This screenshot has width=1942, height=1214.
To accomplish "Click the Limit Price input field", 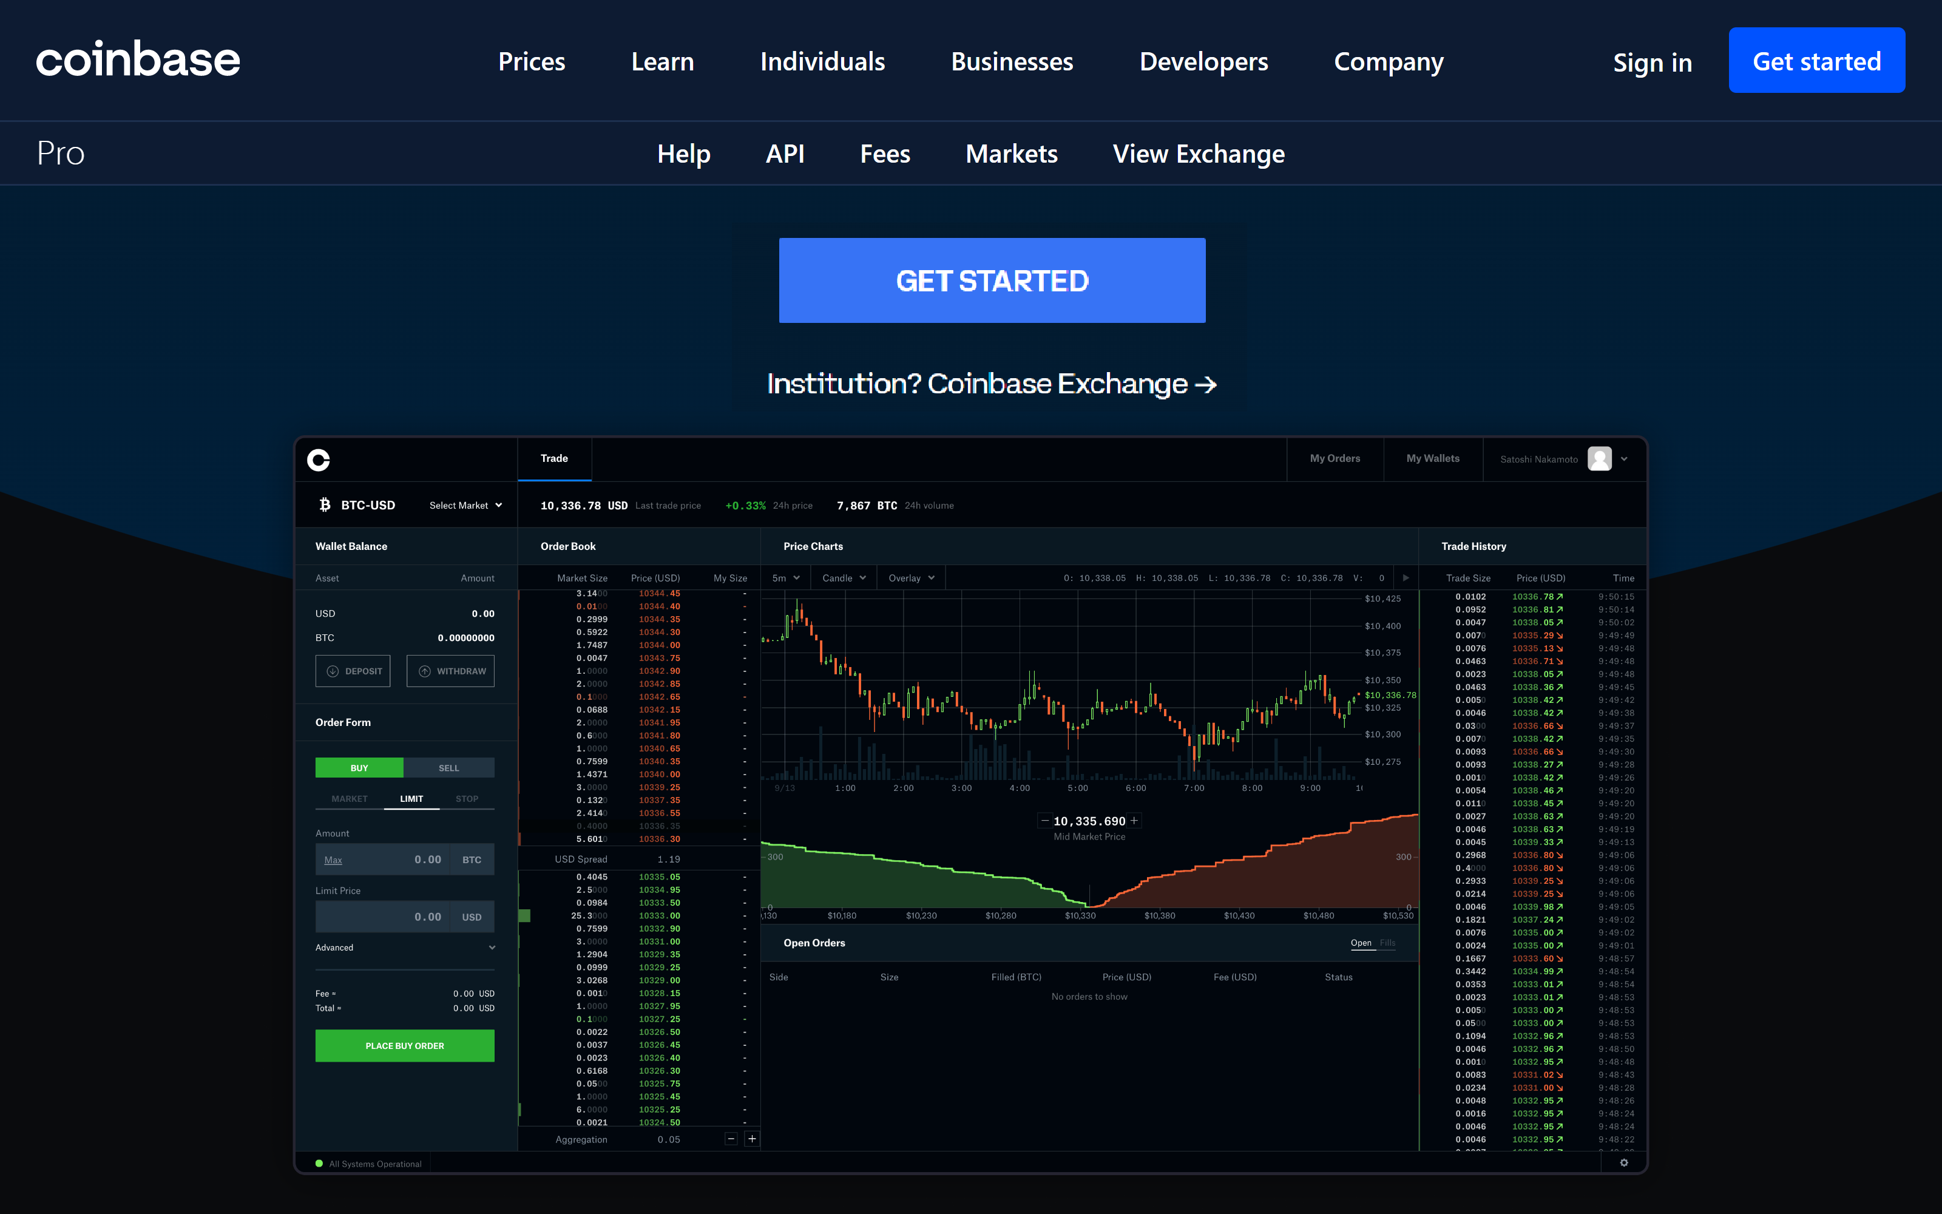I will click(383, 917).
